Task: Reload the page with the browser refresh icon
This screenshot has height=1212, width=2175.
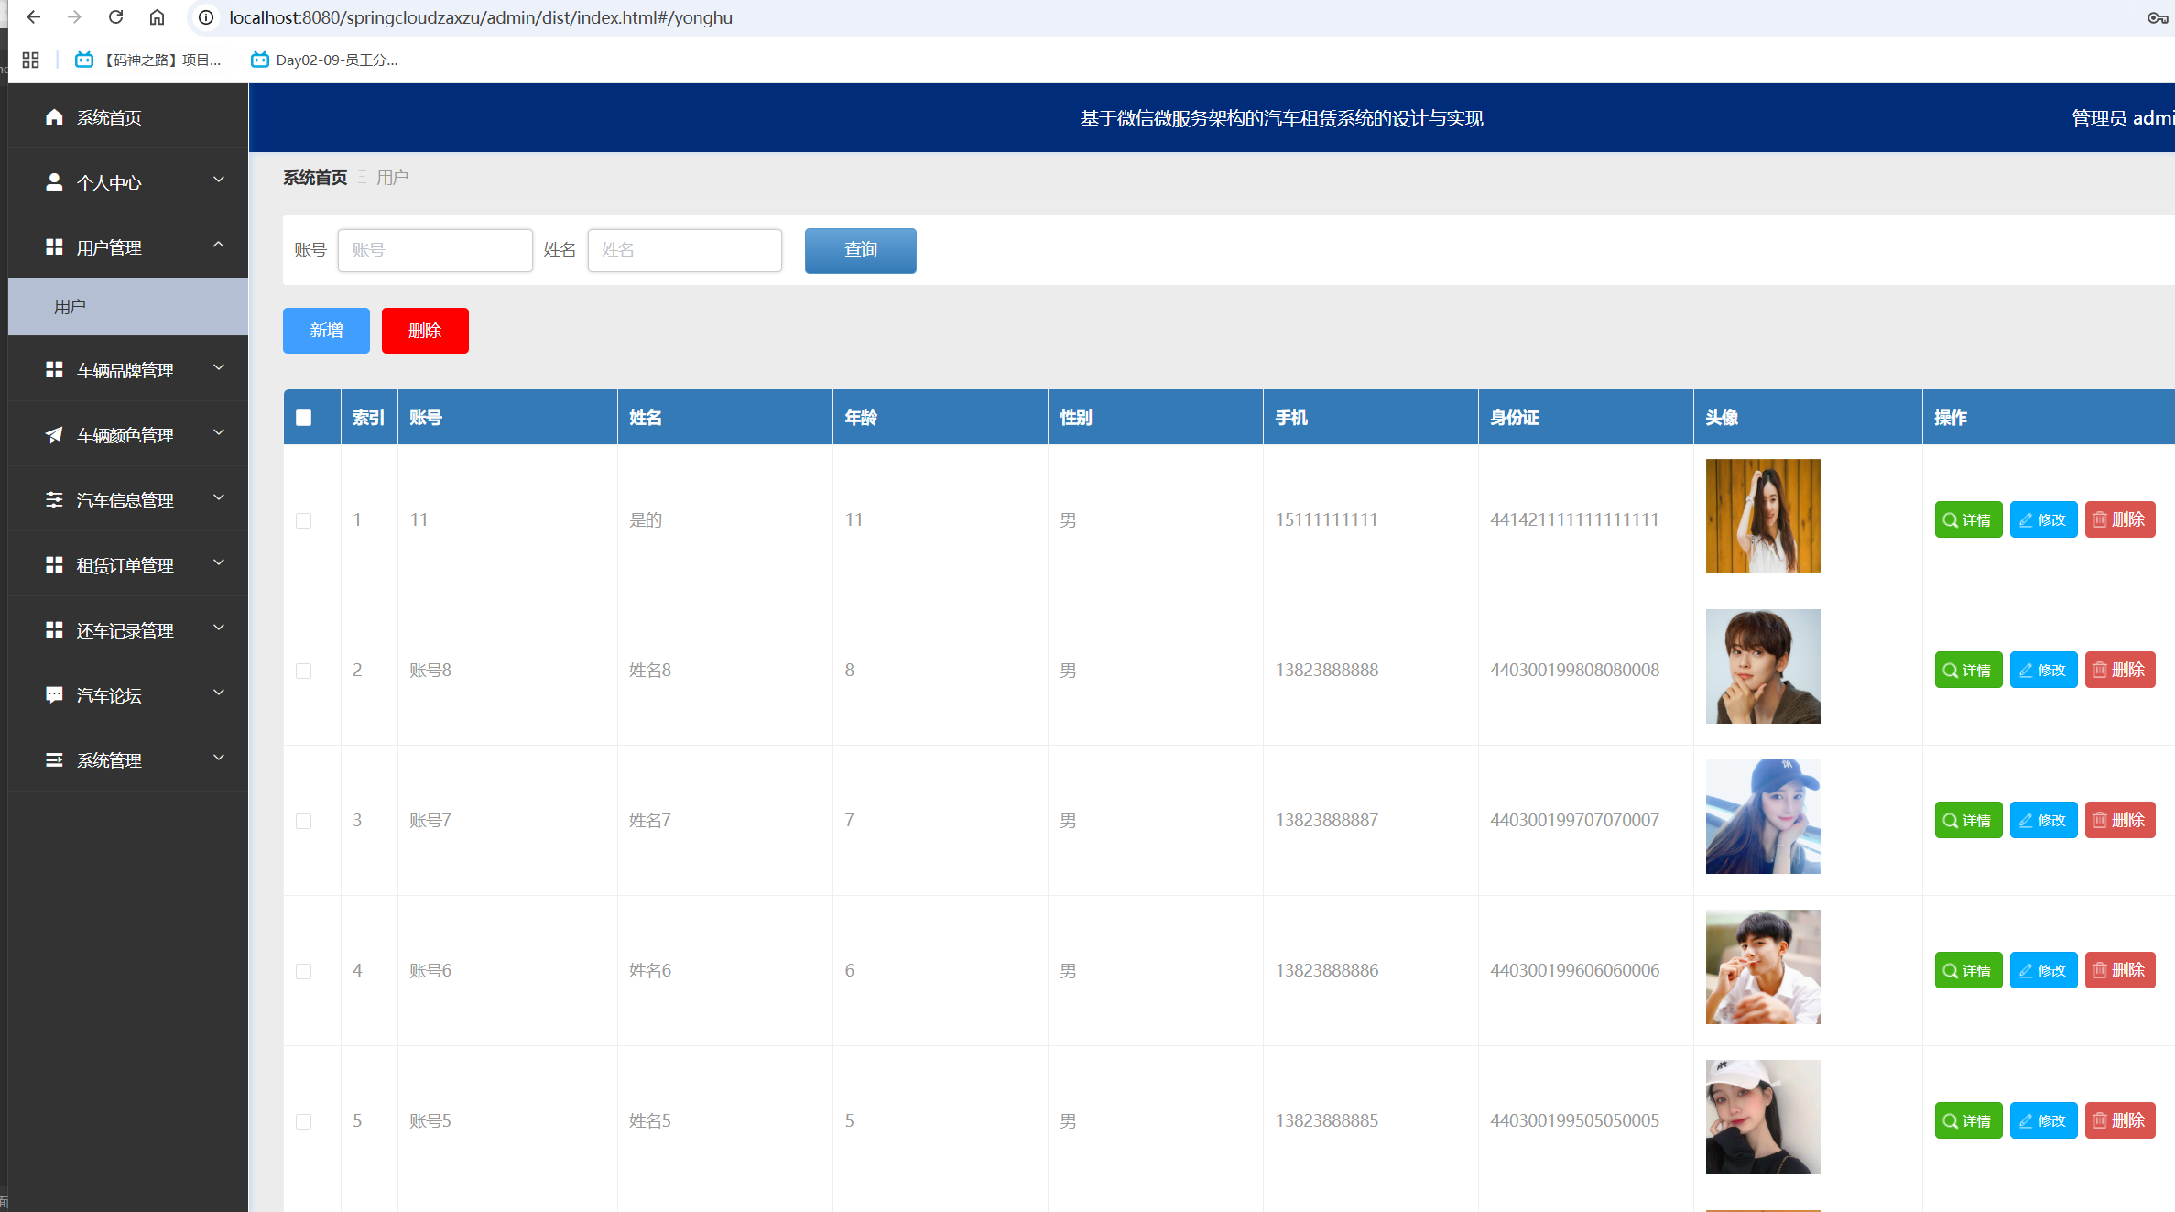Action: pos(115,17)
